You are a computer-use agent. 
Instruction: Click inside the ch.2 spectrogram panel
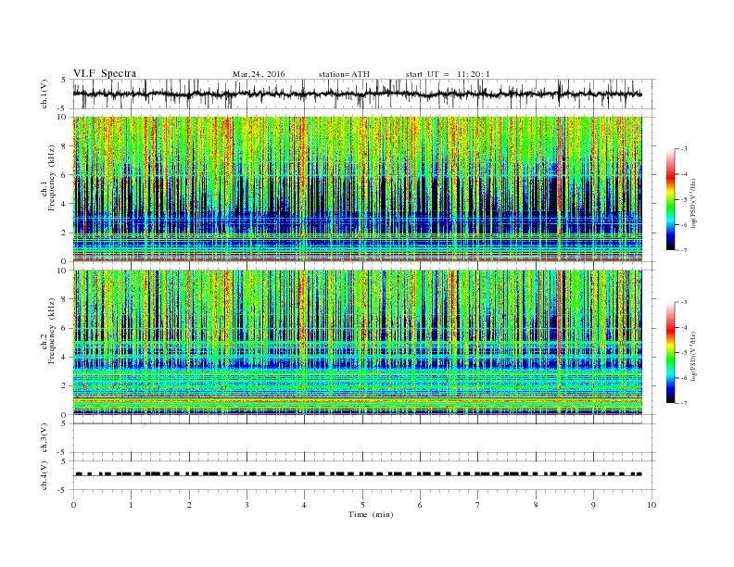pos(357,342)
